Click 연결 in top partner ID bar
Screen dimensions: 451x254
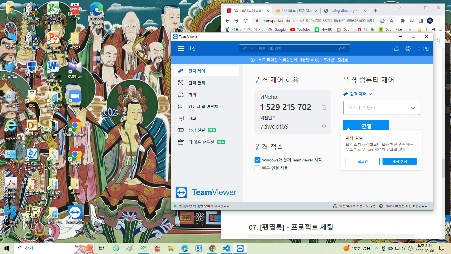(342, 48)
